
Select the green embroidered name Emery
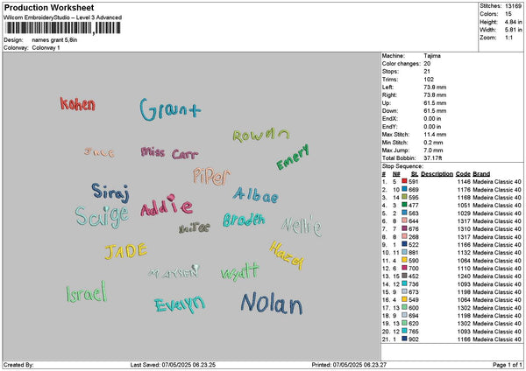click(x=293, y=157)
